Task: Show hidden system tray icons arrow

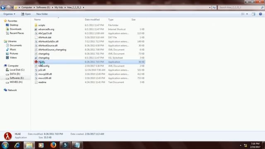Action: pyautogui.click(x=241, y=145)
